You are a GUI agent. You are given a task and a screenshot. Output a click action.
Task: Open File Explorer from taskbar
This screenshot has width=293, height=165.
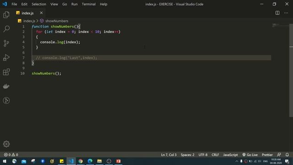coord(99,161)
